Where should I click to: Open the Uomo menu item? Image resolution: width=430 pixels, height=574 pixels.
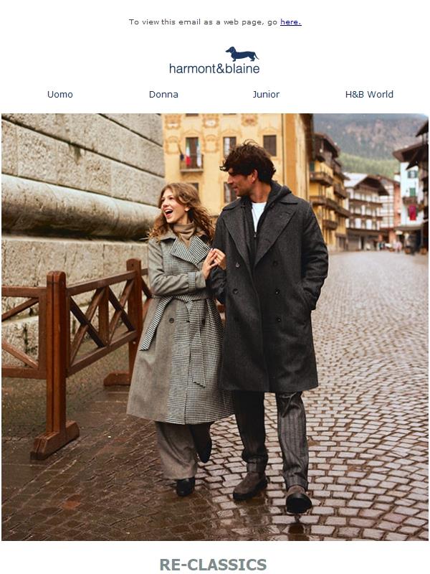pos(60,95)
